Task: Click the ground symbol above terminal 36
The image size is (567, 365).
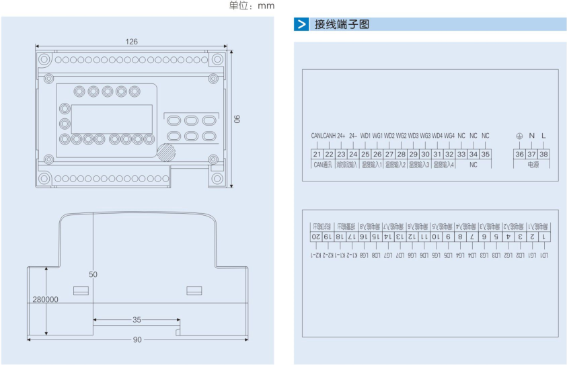Action: (x=519, y=136)
